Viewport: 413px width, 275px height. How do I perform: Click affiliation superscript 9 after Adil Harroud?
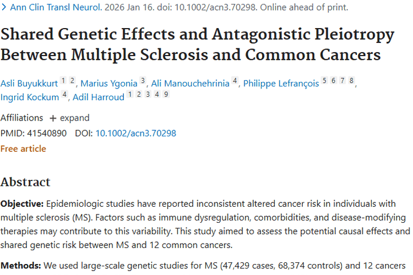coord(166,95)
